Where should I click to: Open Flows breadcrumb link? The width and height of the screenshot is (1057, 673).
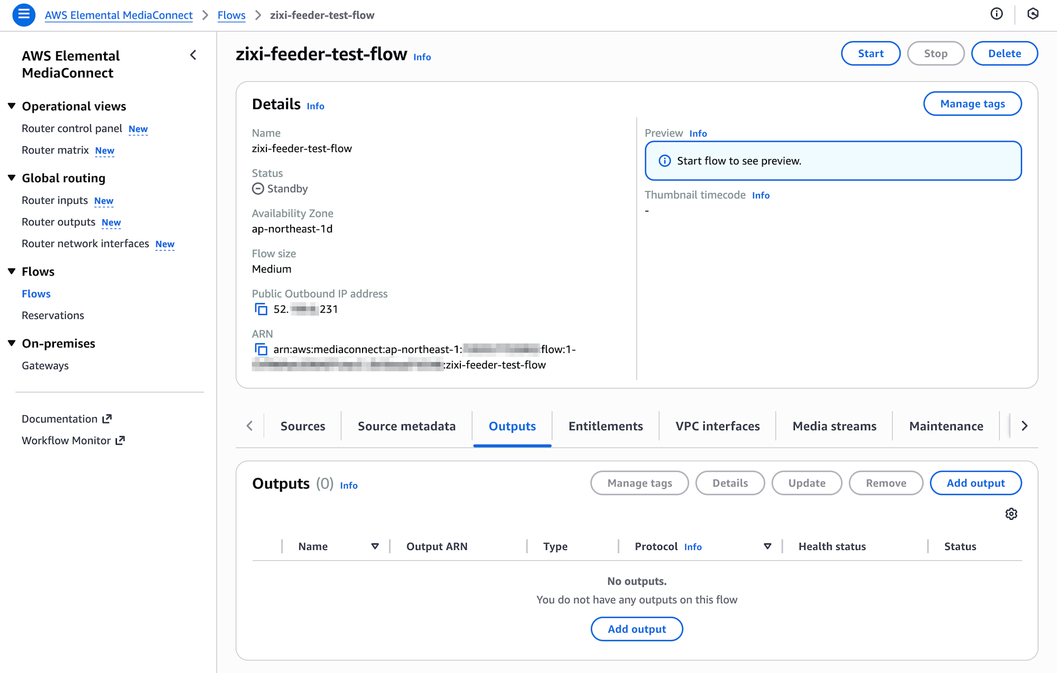click(231, 15)
